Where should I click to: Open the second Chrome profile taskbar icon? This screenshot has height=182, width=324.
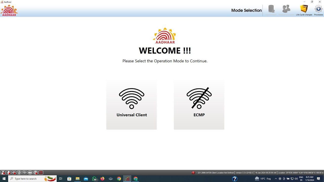(135, 179)
